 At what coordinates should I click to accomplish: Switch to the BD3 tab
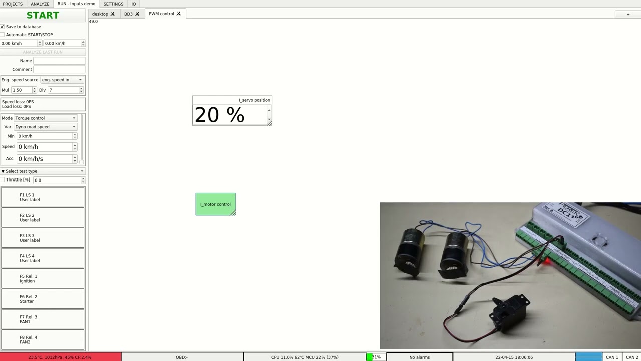click(129, 14)
